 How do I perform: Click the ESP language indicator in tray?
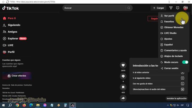[x=182, y=105]
